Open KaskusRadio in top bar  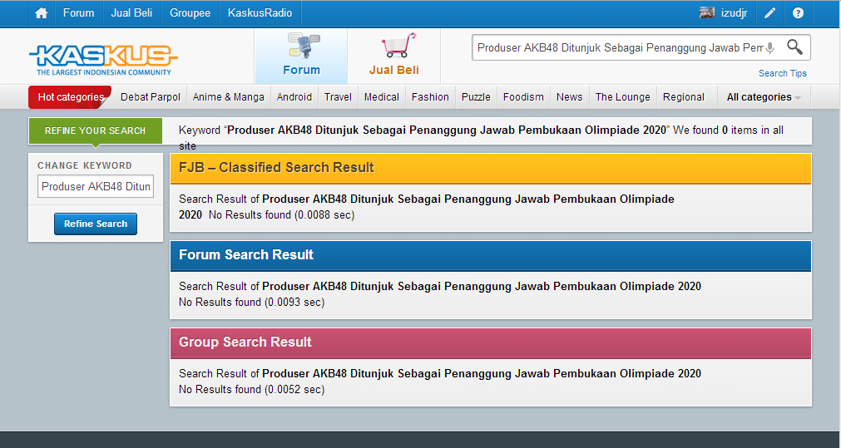pyautogui.click(x=260, y=13)
